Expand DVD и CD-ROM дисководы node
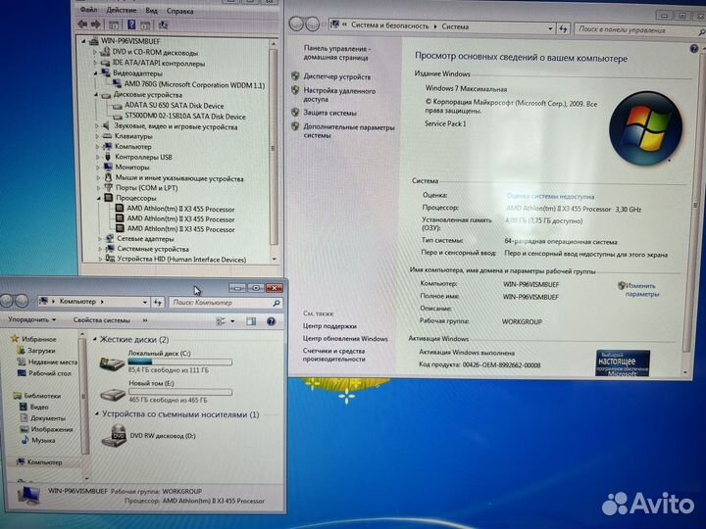This screenshot has height=529, width=706. (95, 52)
